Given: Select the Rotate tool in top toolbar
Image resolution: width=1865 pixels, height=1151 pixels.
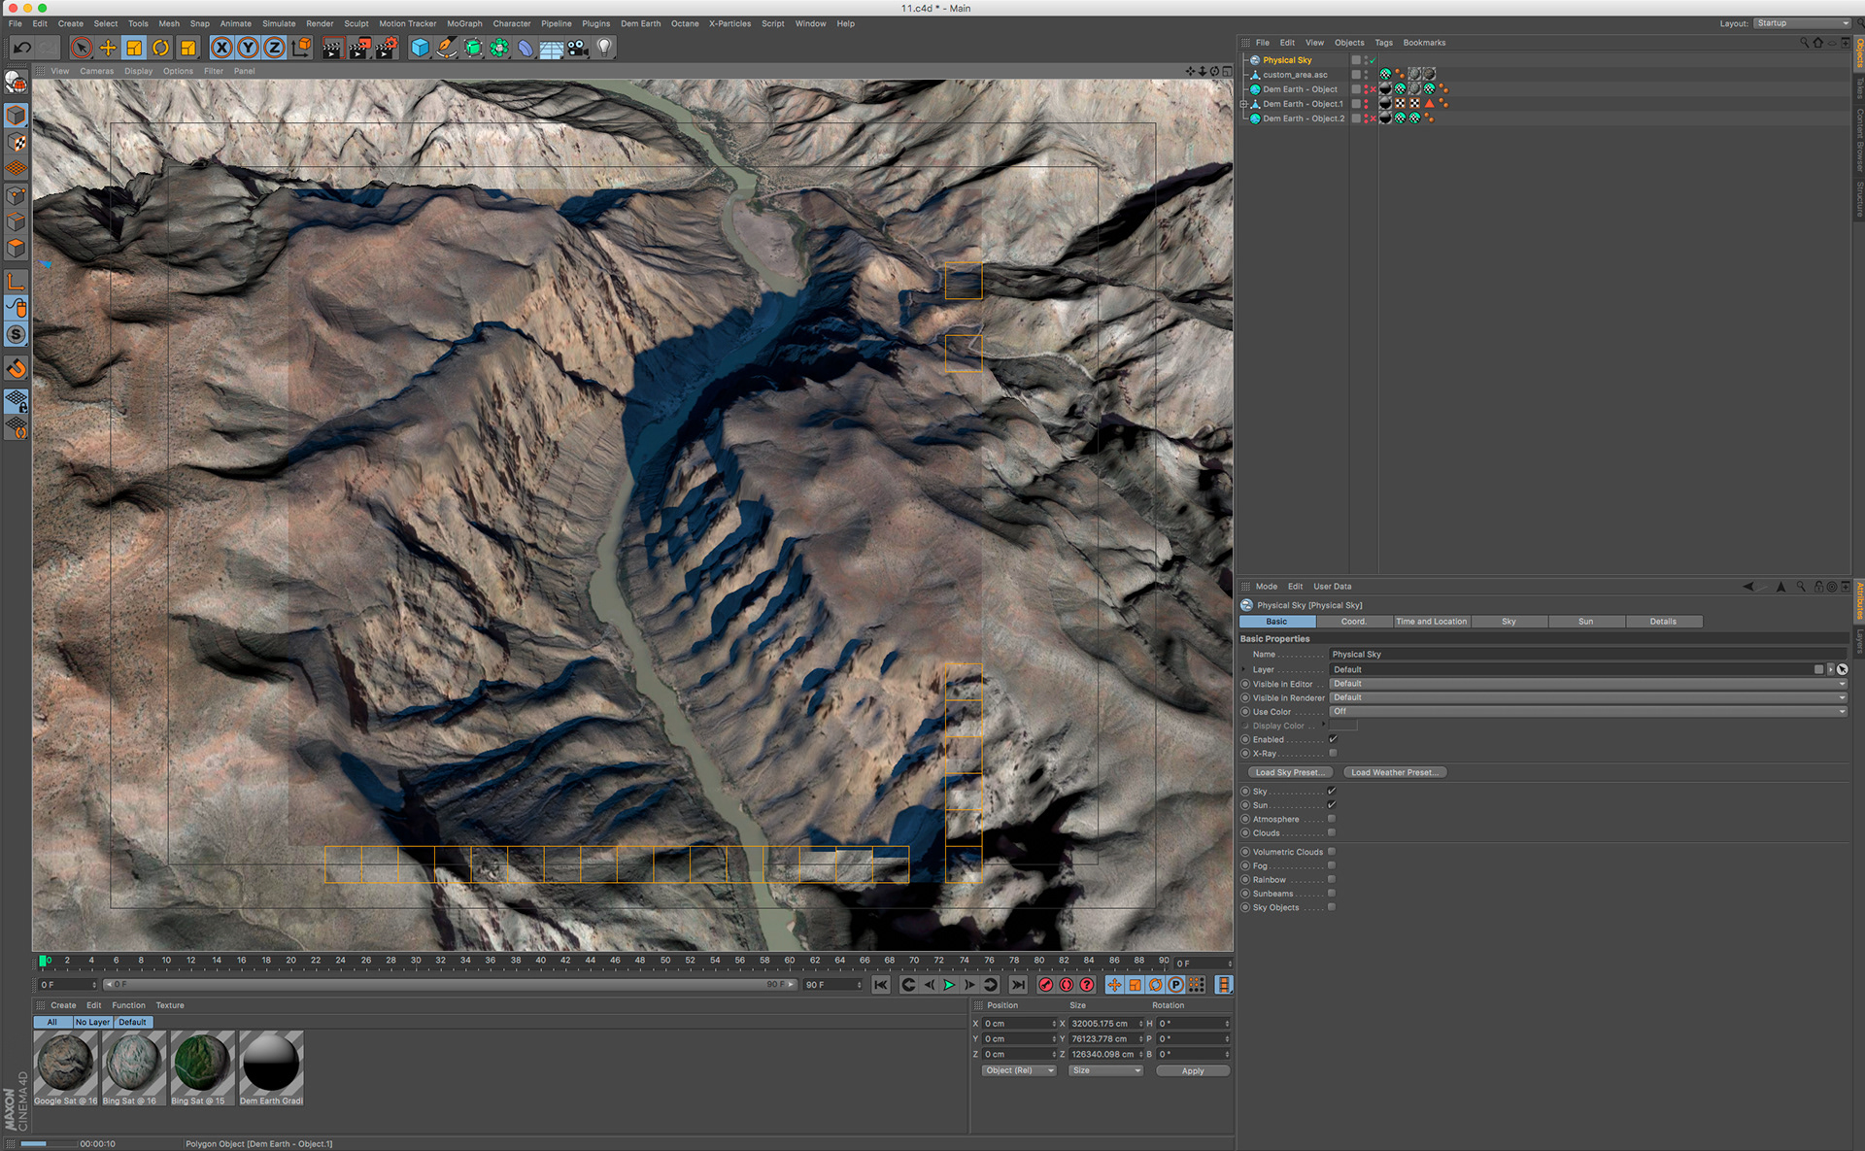Looking at the screenshot, I should 161,48.
